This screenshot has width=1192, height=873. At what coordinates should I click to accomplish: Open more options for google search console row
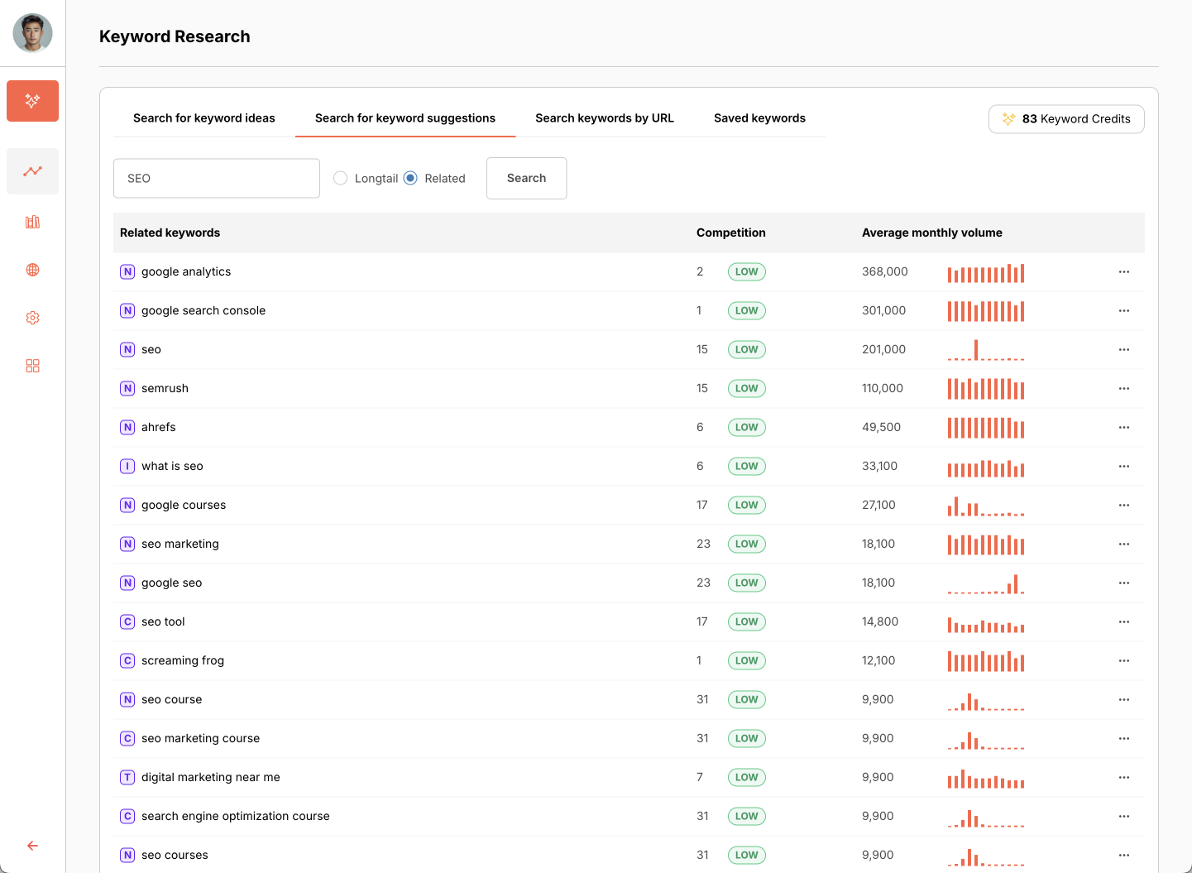point(1123,310)
